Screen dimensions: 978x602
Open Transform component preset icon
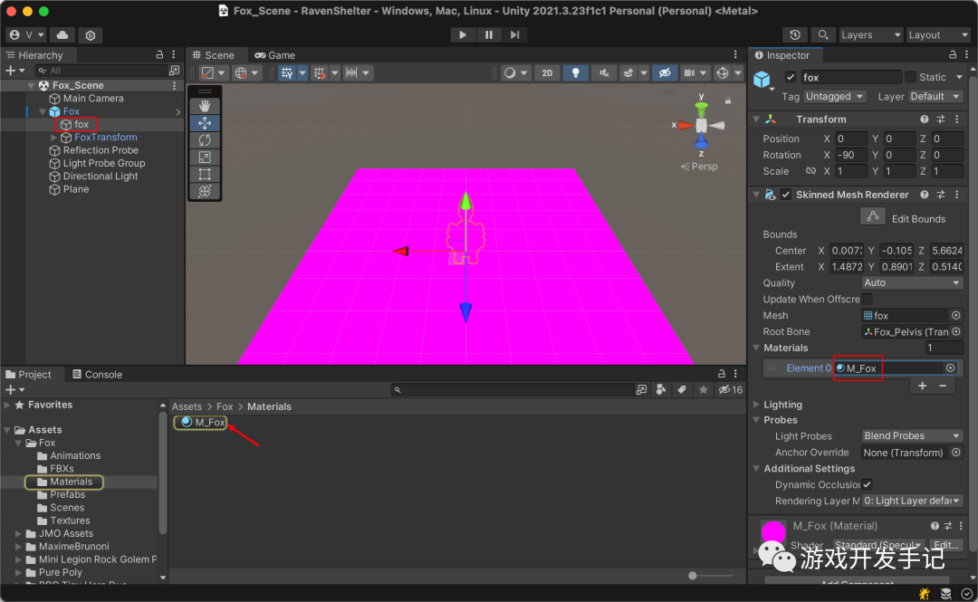941,119
